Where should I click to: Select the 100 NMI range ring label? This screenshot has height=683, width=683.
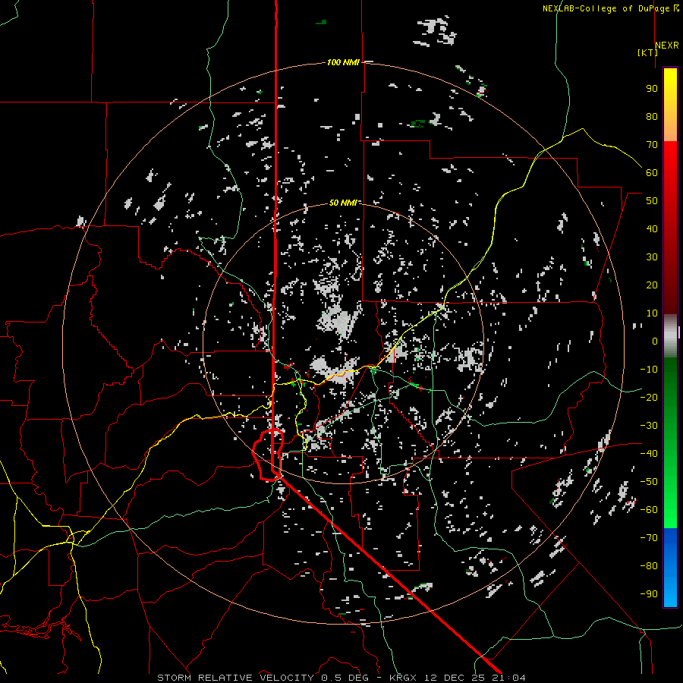343,62
